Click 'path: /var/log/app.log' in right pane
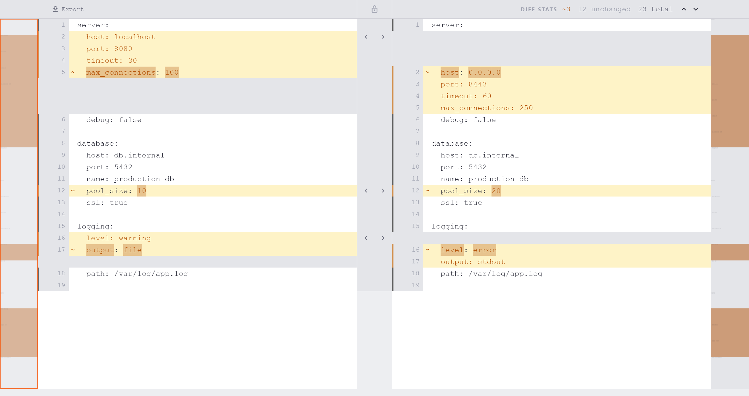 (491, 273)
